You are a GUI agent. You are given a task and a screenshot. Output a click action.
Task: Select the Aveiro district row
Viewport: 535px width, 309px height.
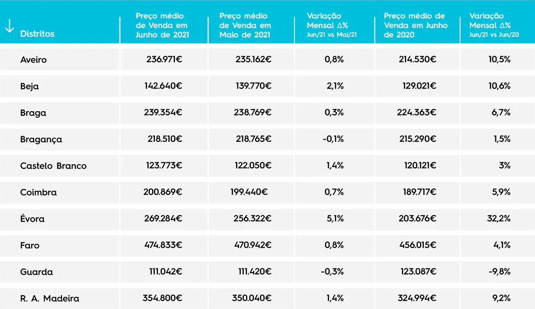(x=33, y=60)
